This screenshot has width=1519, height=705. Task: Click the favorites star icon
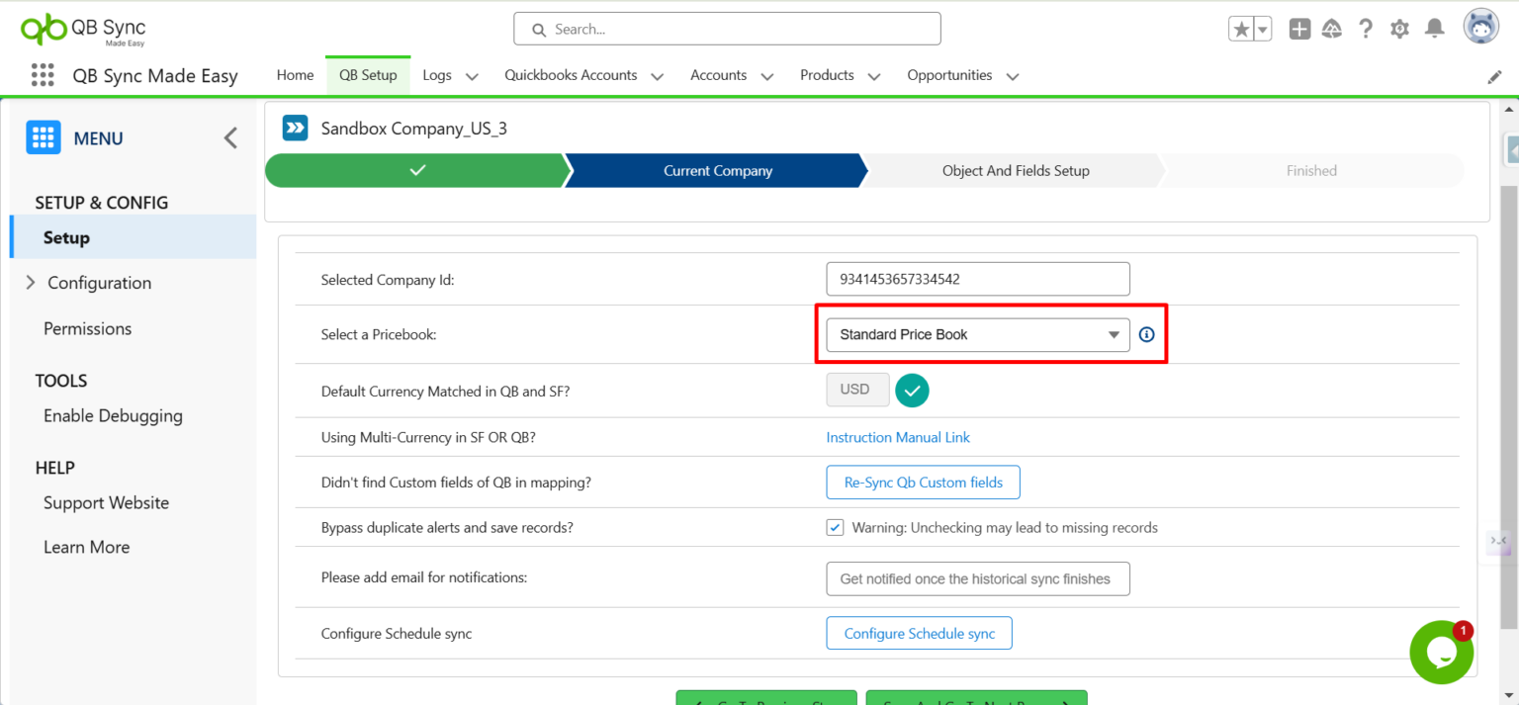[1241, 30]
